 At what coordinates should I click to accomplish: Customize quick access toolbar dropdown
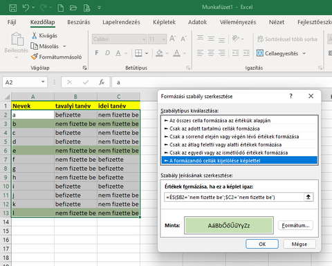(100, 8)
